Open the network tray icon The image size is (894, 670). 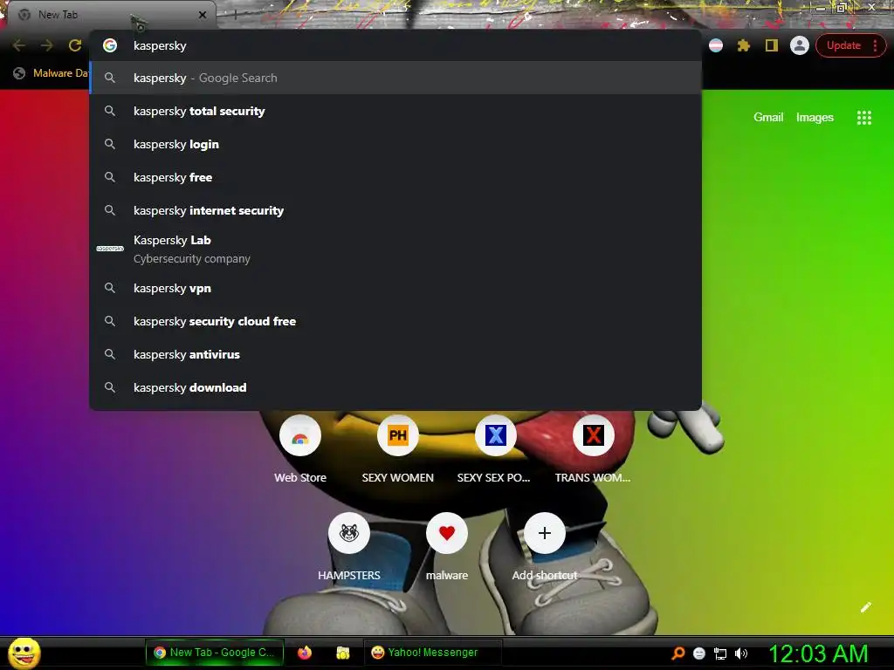point(720,653)
